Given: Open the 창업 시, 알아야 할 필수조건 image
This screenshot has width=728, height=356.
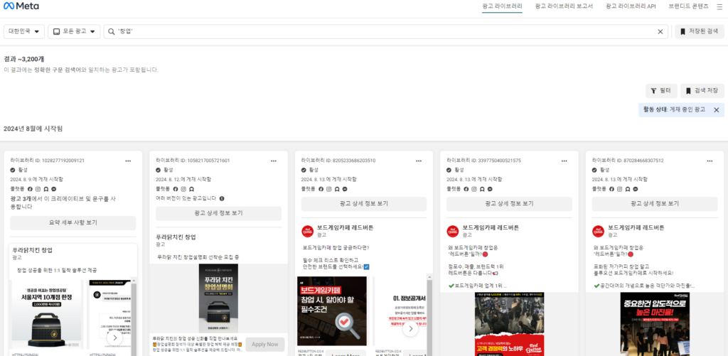Looking at the screenshot, I should 332,311.
